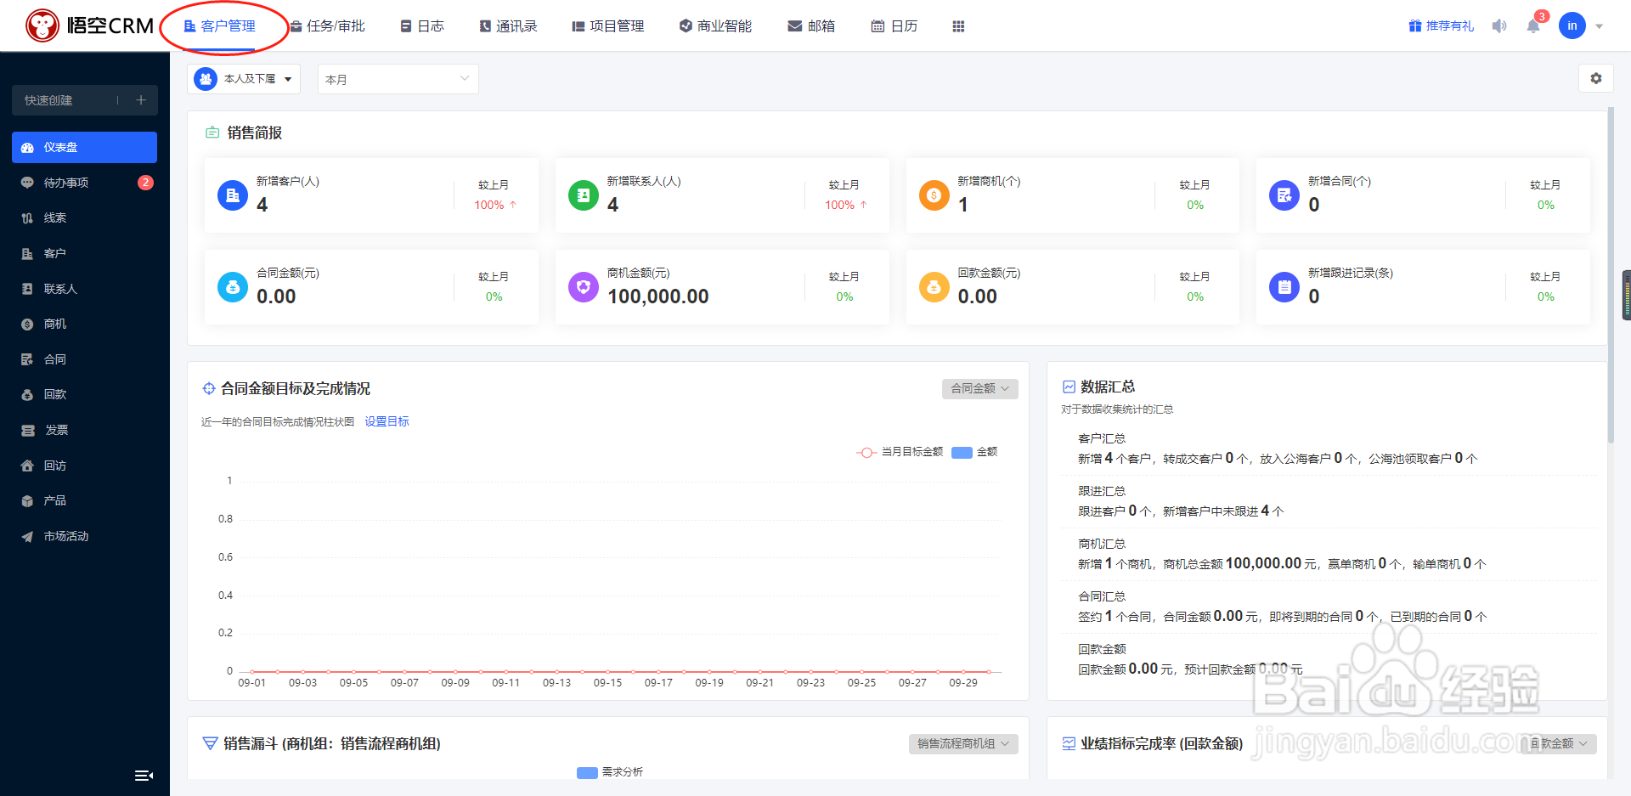Open 回访 in sidebar
1631x796 pixels.
tap(84, 466)
